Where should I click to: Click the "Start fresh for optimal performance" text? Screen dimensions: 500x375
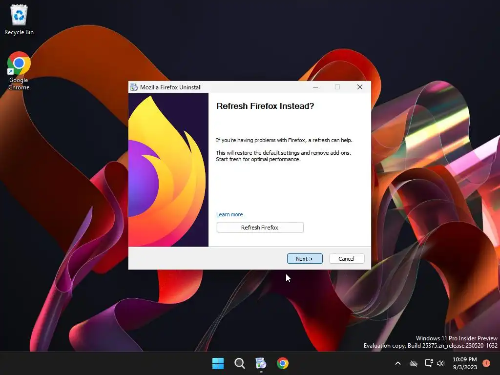(x=258, y=159)
